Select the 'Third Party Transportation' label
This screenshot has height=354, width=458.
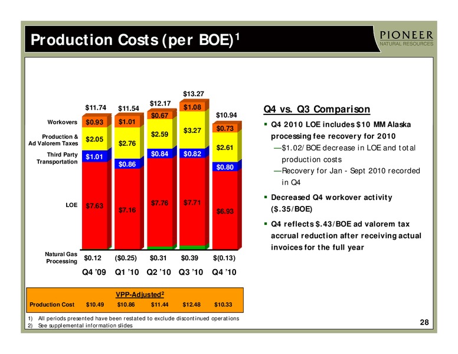coord(57,158)
